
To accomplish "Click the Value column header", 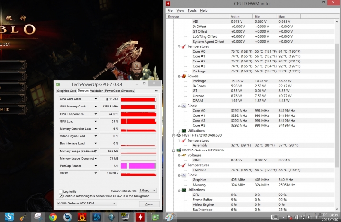I will tap(241, 17).
